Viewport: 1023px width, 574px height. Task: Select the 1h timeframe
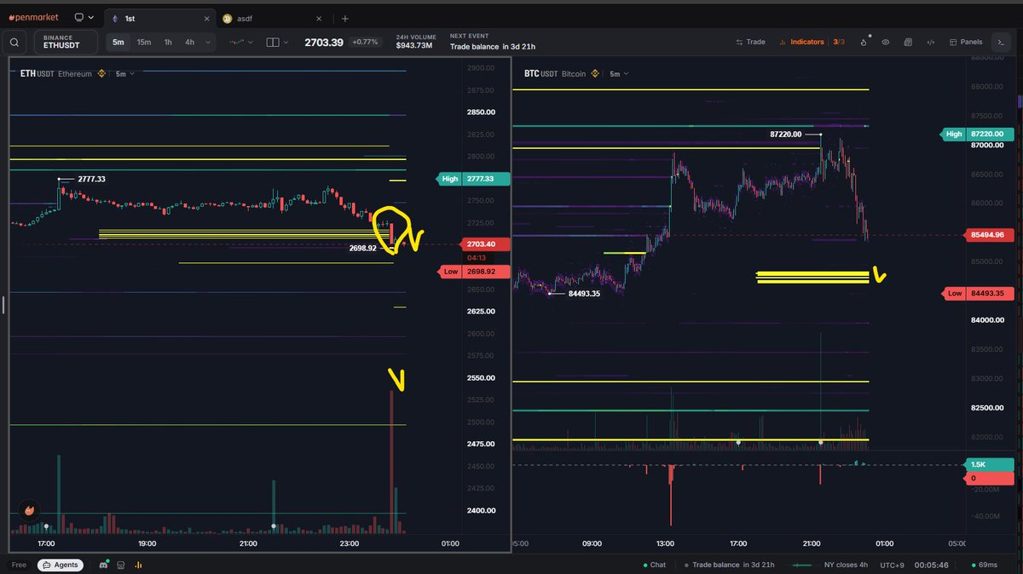[x=168, y=42]
